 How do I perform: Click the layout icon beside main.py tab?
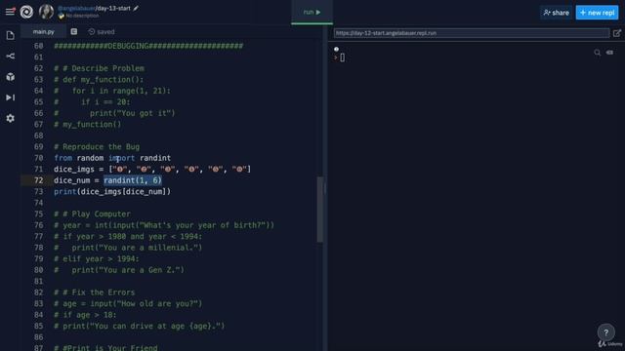(74, 31)
